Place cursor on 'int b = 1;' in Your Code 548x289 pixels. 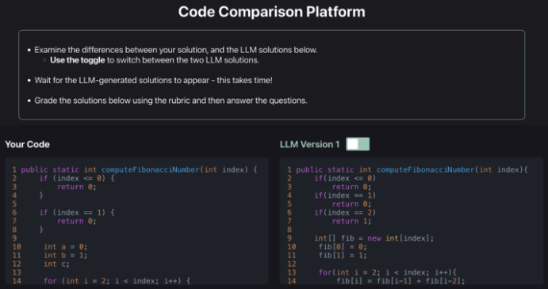66,255
